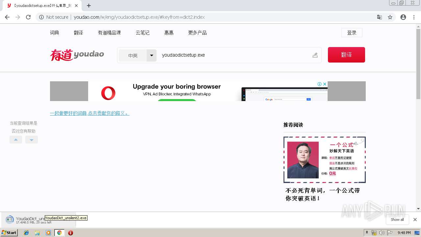
Task: Open the 惠惠 nav item
Action: pyautogui.click(x=169, y=33)
